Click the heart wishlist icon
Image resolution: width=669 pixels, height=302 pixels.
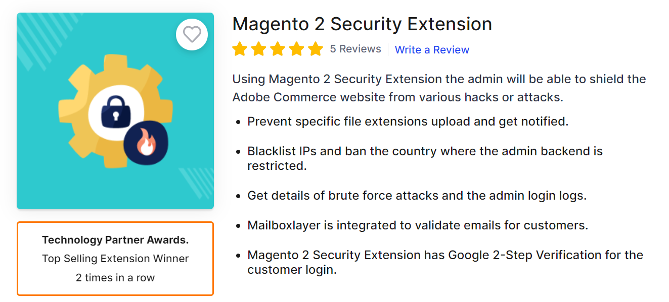click(192, 34)
